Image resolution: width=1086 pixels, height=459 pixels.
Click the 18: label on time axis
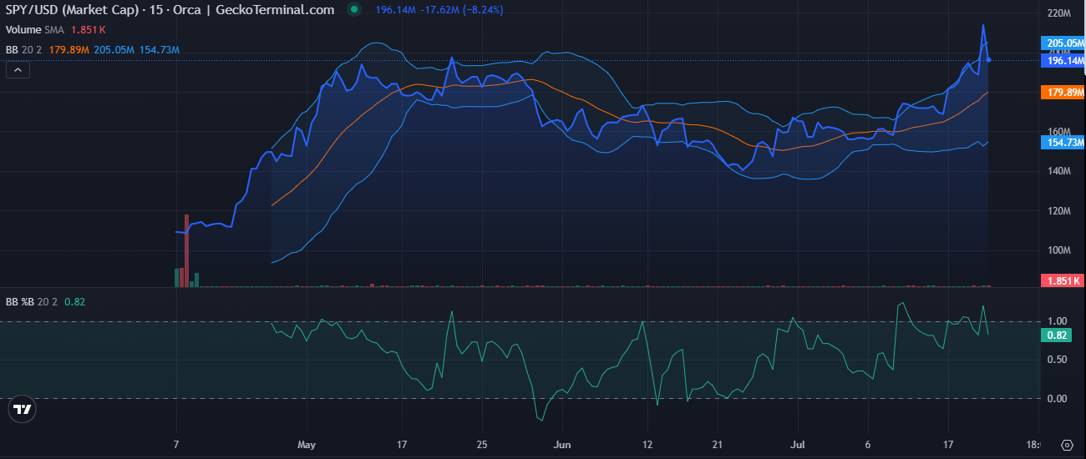pos(1033,445)
